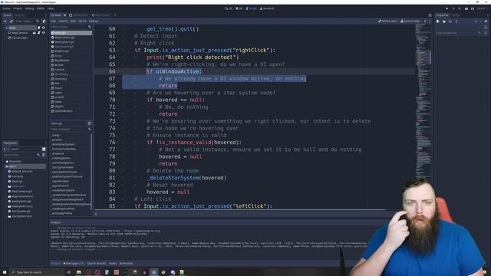Image resolution: width=491 pixels, height=276 pixels.
Task: Switch to the 2D workspace
Action: click(229, 8)
